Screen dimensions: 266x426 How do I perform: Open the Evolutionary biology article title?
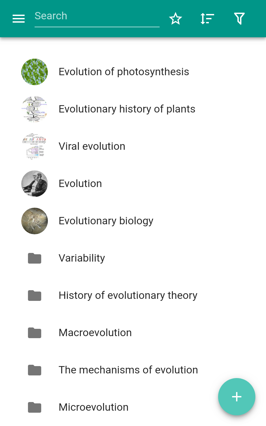pos(106,221)
